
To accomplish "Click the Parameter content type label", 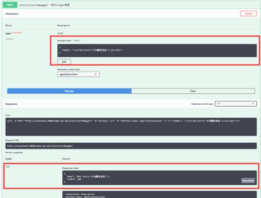I will pos(68,69).
